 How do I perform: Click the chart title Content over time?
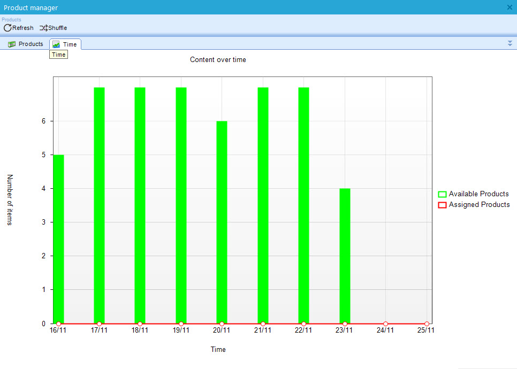tap(218, 60)
